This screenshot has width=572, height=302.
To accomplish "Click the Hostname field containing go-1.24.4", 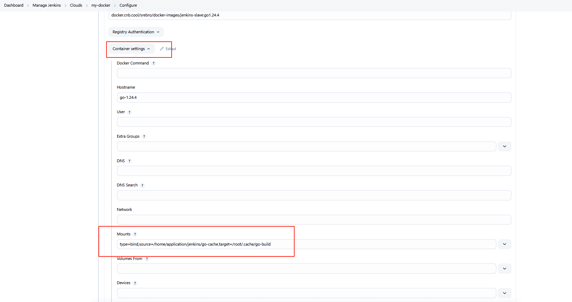I will coord(313,97).
